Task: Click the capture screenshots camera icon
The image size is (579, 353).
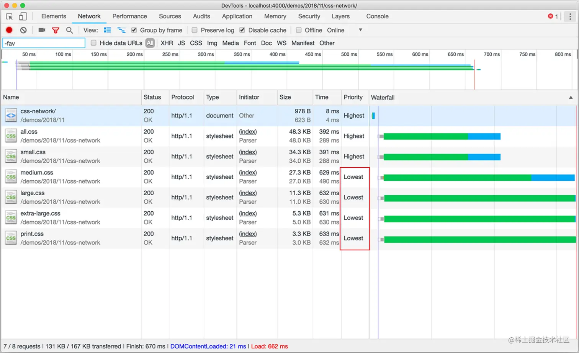Action: (42, 30)
